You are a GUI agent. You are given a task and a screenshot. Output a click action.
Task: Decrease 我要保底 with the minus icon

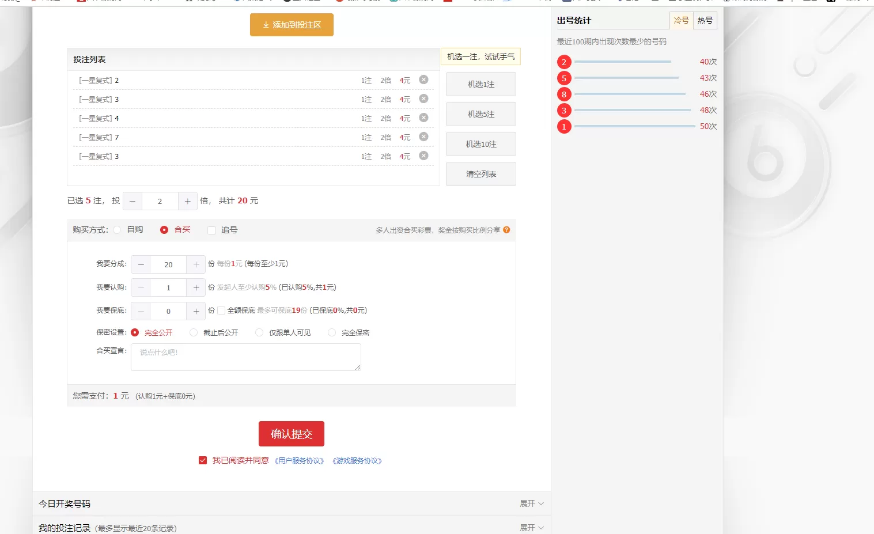[140, 310]
